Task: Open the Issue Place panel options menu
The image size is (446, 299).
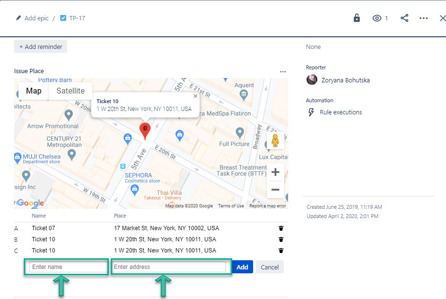Action: (x=283, y=71)
